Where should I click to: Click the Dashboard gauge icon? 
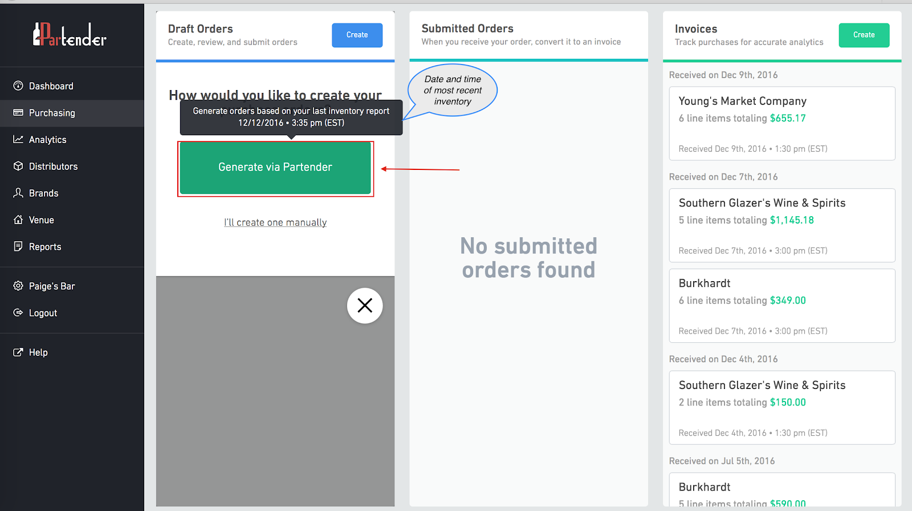18,86
